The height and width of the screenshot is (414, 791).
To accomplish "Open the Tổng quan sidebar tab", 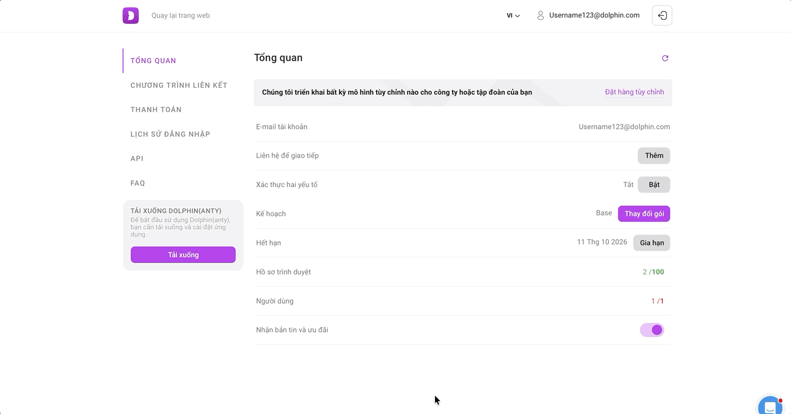I will [x=154, y=61].
